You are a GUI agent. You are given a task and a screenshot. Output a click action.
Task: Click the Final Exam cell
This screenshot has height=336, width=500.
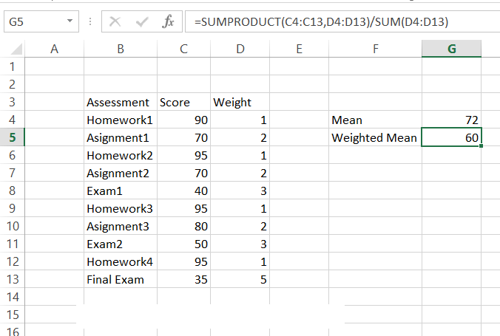pyautogui.click(x=121, y=279)
